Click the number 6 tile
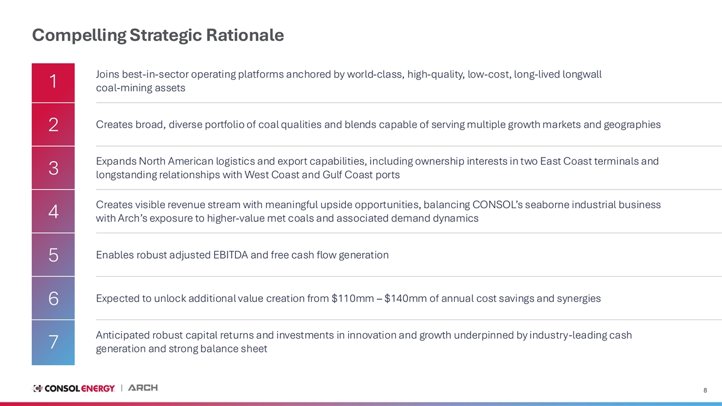The width and height of the screenshot is (722, 406). click(x=53, y=298)
